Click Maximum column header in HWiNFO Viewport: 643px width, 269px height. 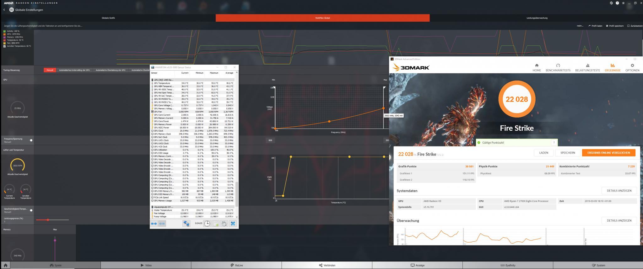pos(214,73)
